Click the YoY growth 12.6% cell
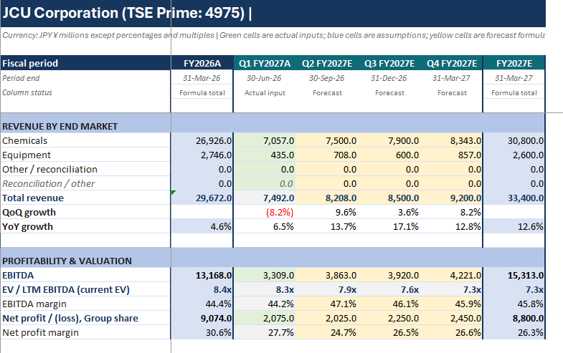Image resolution: width=563 pixels, height=353 pixels. tap(514, 226)
